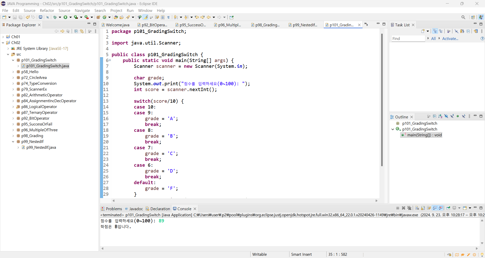This screenshot has height=258, width=485.
Task: Click the Search flashlight toolbar icon
Action: (128, 17)
